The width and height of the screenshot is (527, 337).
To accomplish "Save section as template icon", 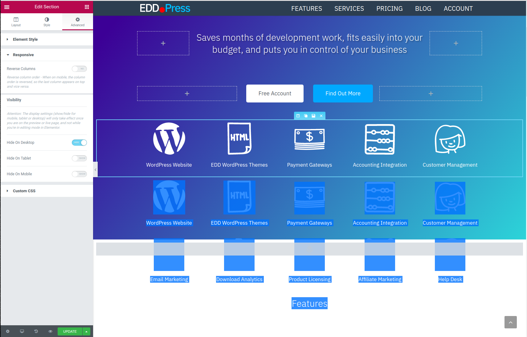I will click(x=313, y=116).
